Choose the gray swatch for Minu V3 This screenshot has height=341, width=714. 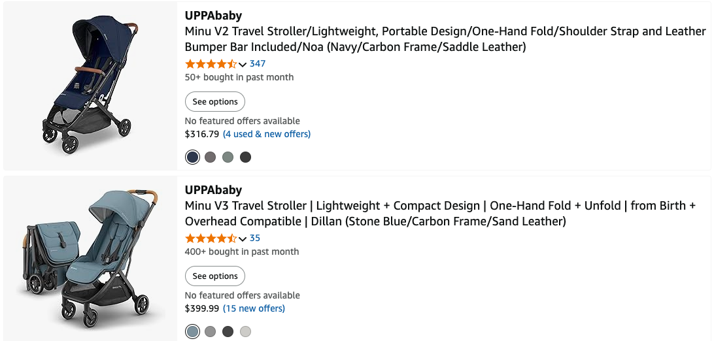point(210,331)
